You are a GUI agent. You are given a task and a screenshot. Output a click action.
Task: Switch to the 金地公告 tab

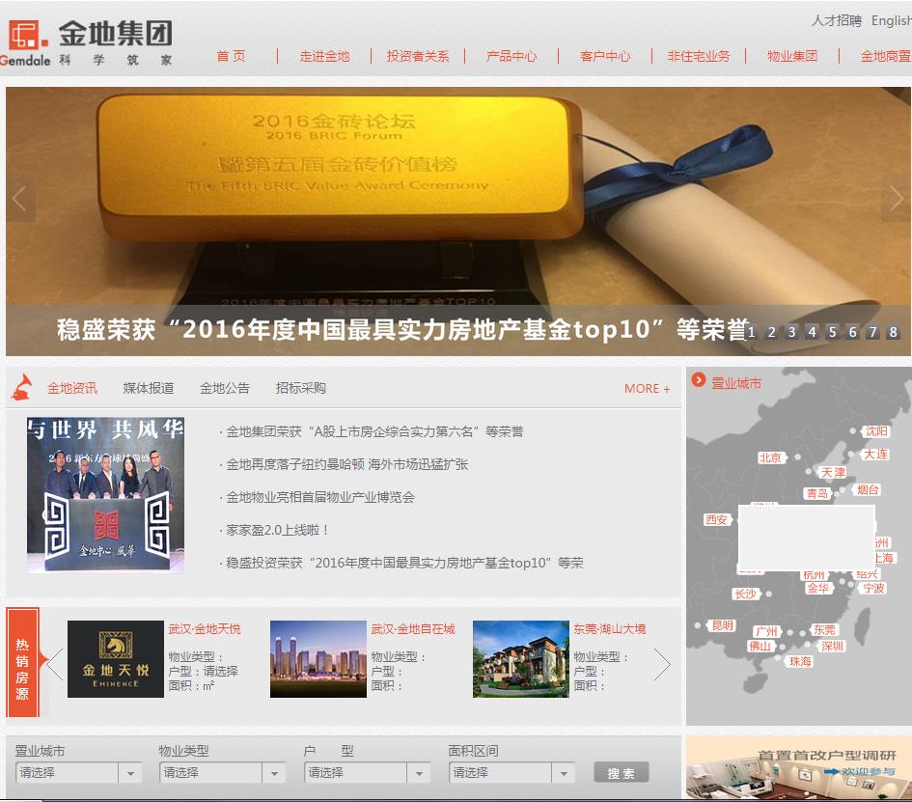click(x=225, y=388)
